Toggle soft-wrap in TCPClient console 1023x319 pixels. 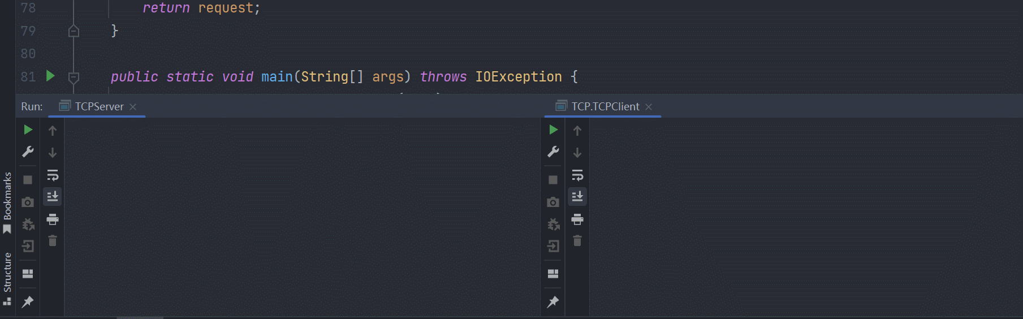coord(577,175)
